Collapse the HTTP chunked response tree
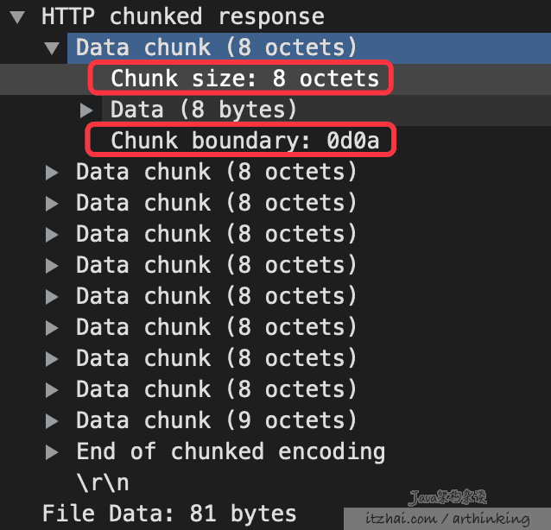The height and width of the screenshot is (530, 551). 17,17
